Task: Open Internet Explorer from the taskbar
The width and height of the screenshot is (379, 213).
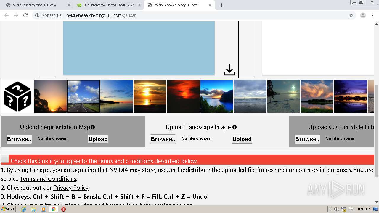Action: coord(23,209)
